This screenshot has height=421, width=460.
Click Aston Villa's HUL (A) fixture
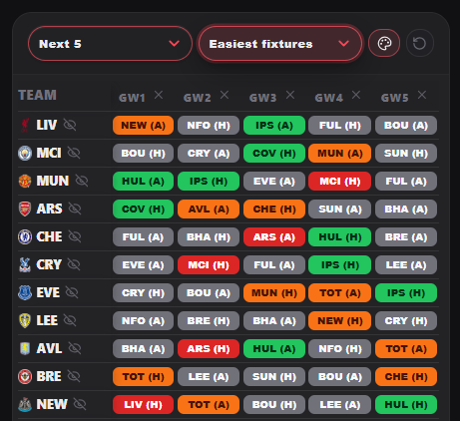(x=274, y=349)
